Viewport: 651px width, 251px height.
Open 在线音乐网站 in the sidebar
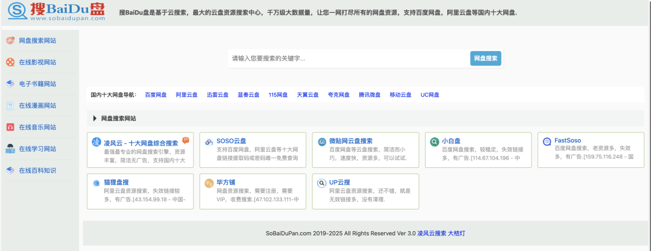(x=37, y=128)
